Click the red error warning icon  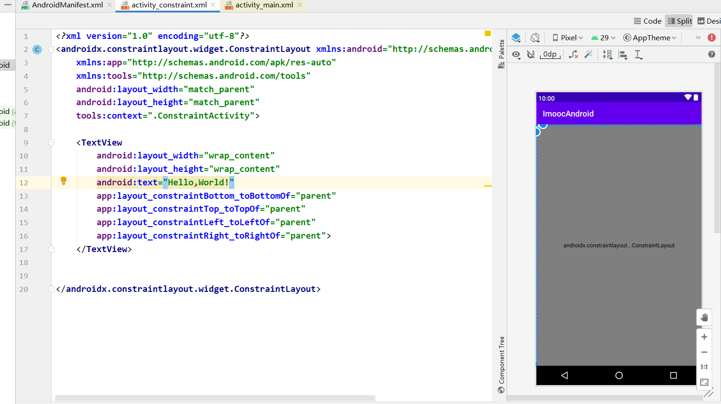(x=712, y=38)
